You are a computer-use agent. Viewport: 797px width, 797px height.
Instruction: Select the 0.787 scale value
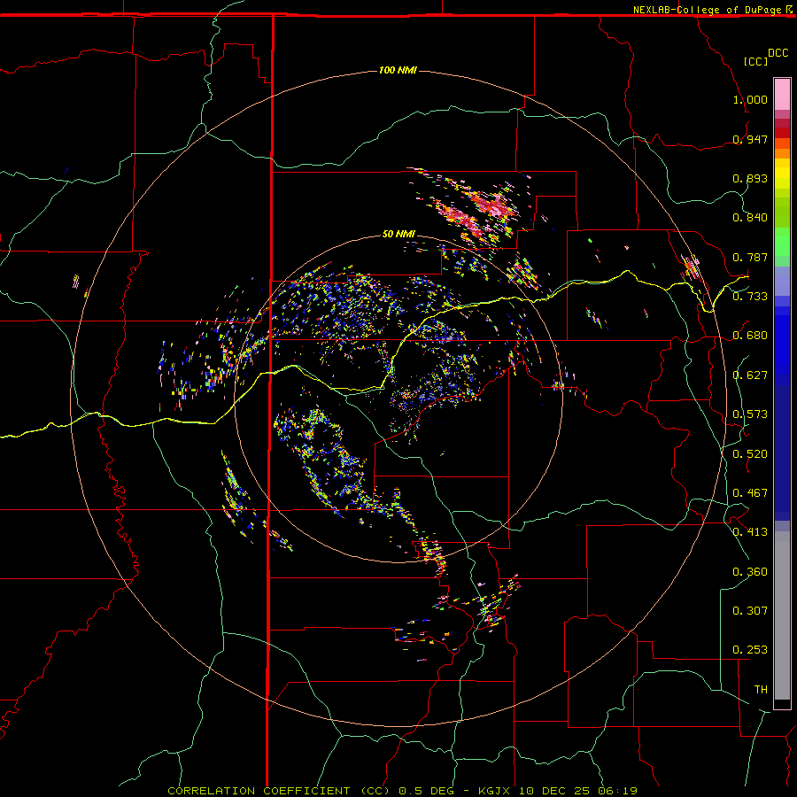(750, 257)
